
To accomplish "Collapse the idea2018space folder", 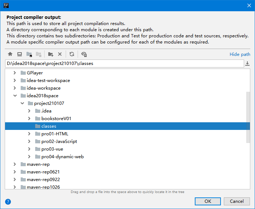I will coord(15,96).
